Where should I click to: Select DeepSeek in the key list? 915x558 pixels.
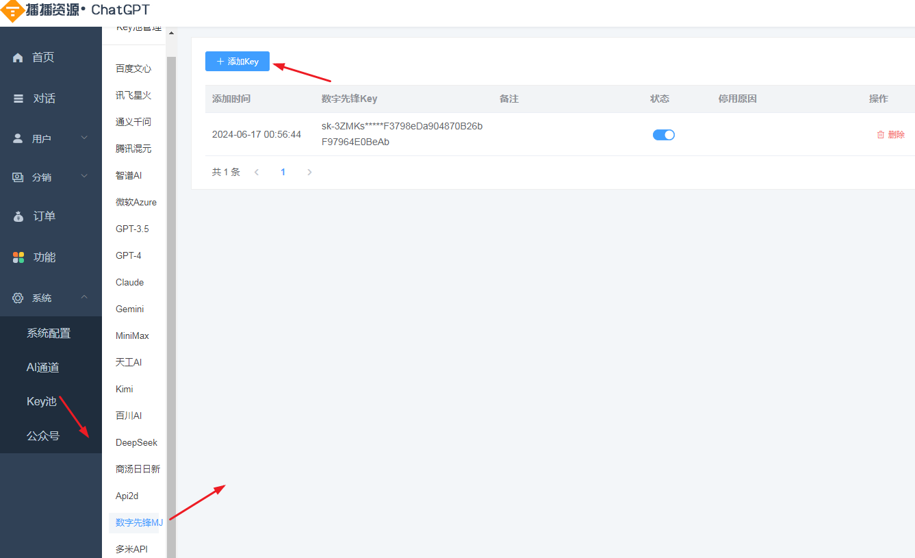(136, 442)
